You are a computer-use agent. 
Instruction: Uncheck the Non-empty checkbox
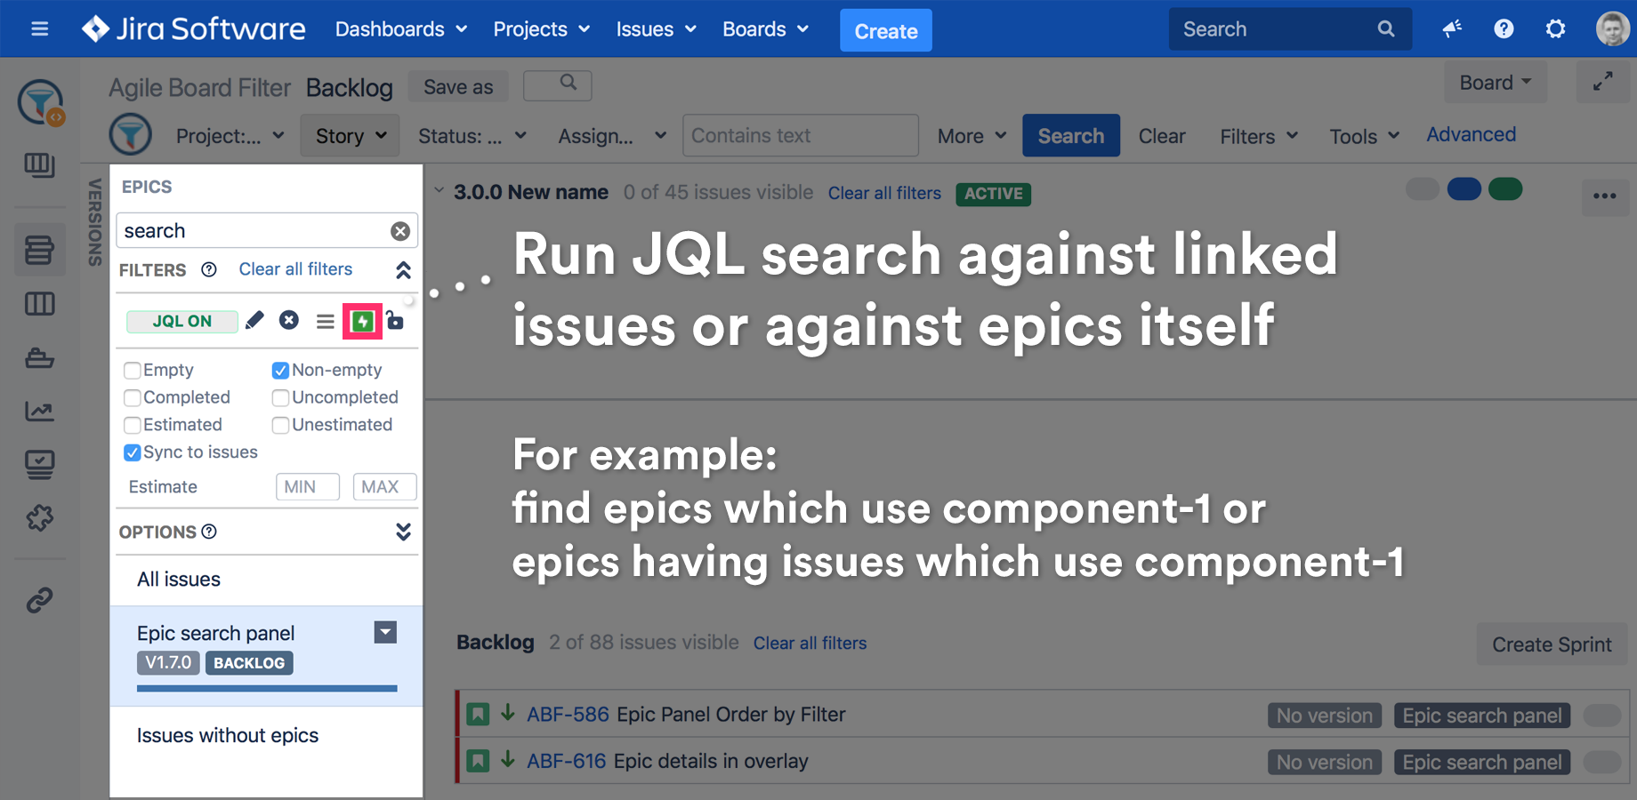tap(280, 371)
